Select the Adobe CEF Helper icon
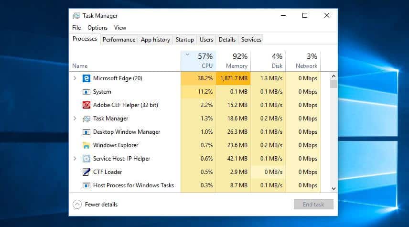409x227 pixels. (x=86, y=105)
